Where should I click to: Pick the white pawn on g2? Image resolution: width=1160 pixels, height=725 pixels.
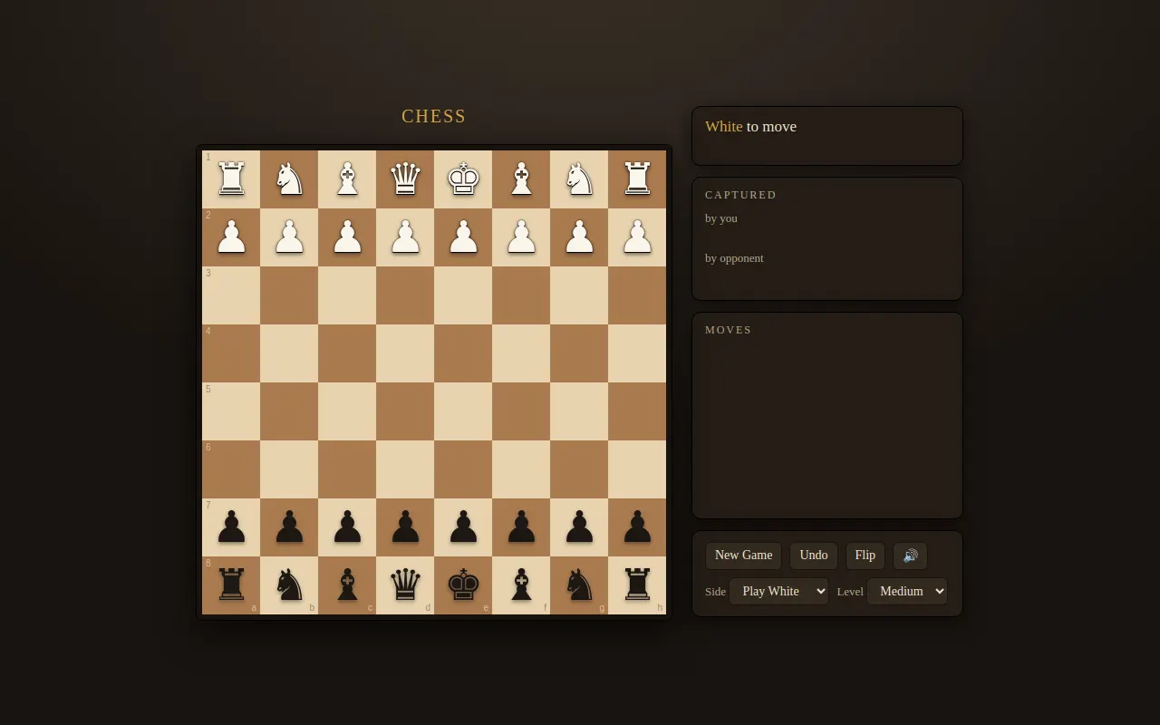(x=579, y=237)
